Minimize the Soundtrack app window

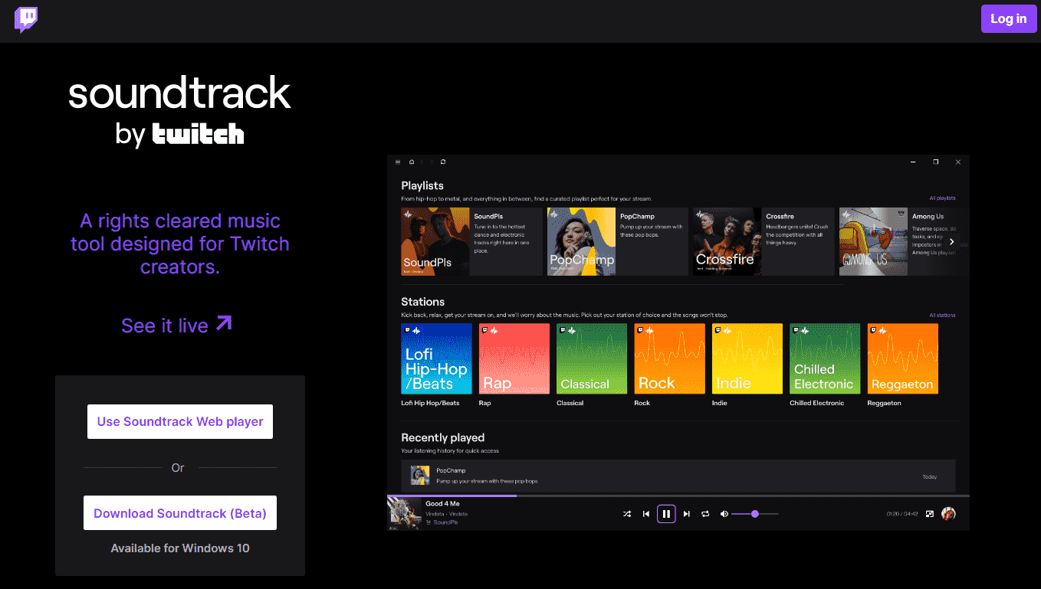tap(913, 162)
